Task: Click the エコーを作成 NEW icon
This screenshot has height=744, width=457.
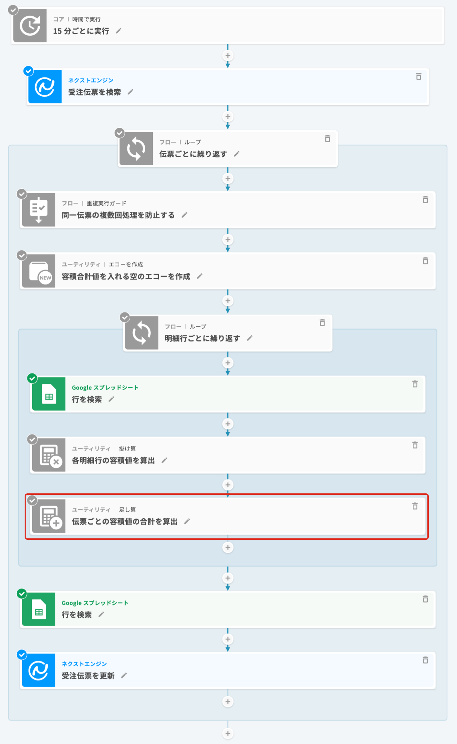Action: [x=39, y=271]
